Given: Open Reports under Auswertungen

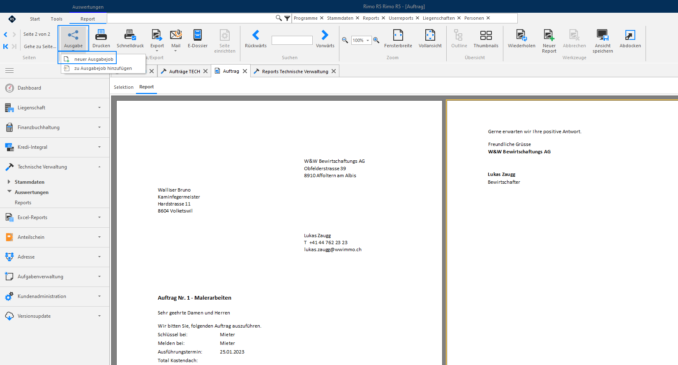Looking at the screenshot, I should tap(23, 203).
